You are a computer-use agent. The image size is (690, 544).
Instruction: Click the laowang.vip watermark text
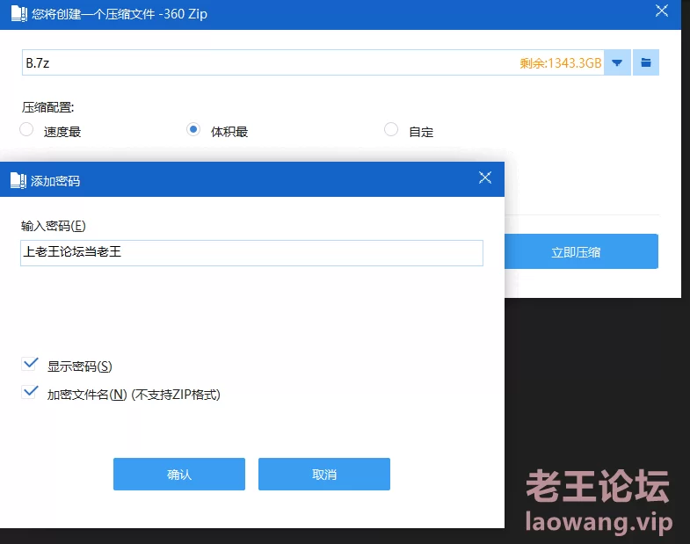point(598,522)
